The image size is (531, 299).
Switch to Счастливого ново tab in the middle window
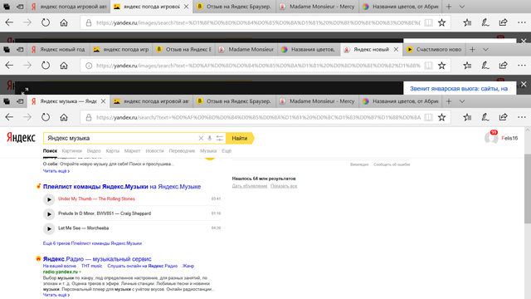[434, 50]
